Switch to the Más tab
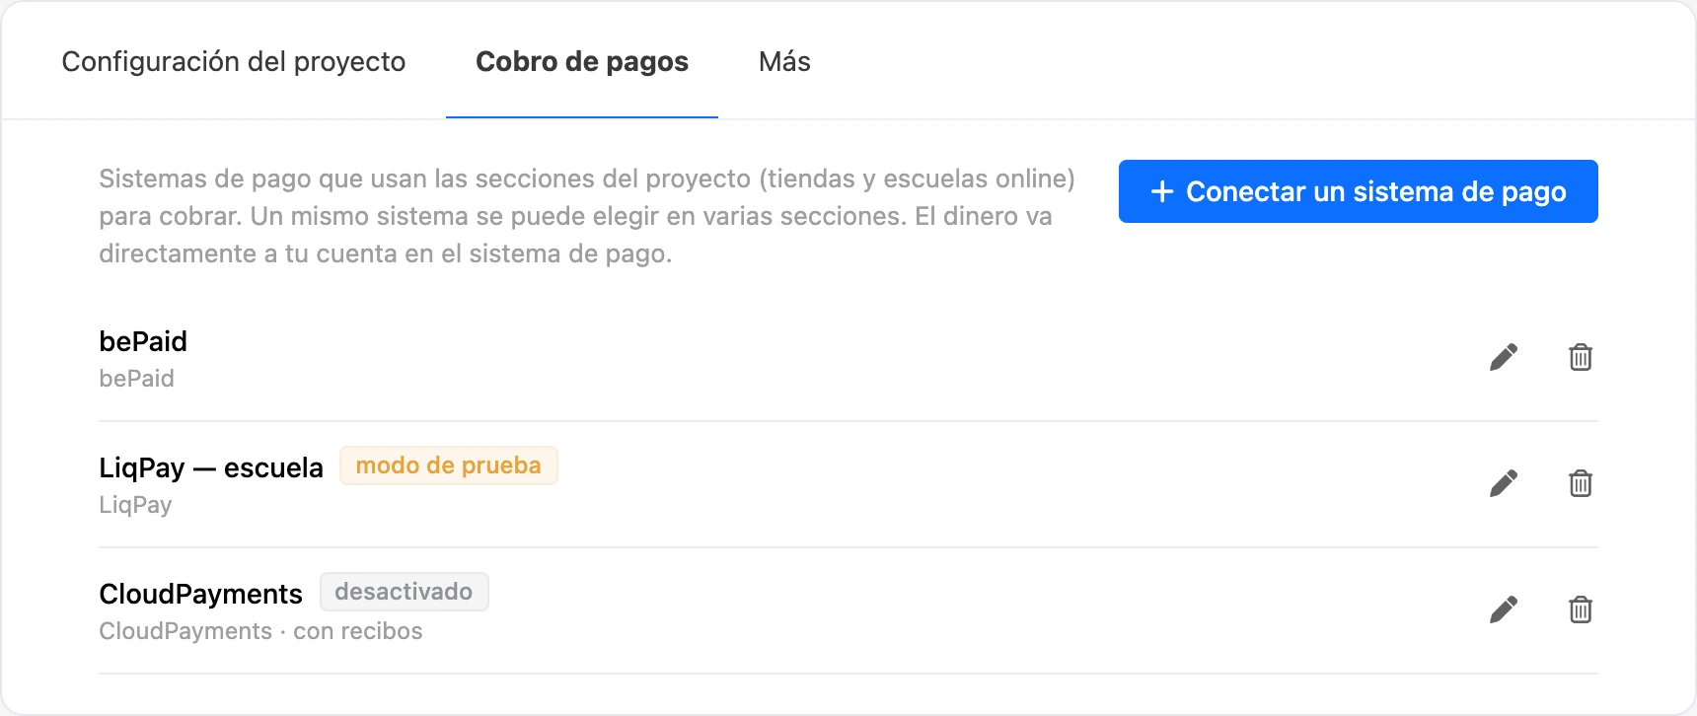Viewport: 1697px width, 716px height. click(x=784, y=61)
